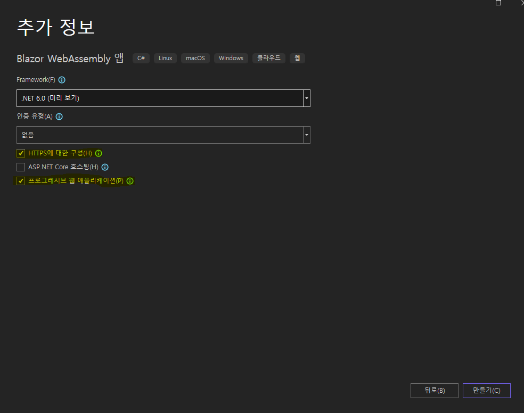Click the C# tag
Image resolution: width=524 pixels, height=413 pixels.
click(141, 58)
